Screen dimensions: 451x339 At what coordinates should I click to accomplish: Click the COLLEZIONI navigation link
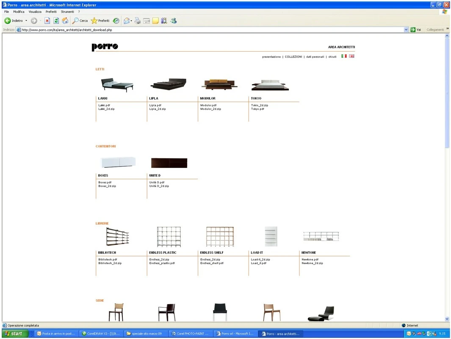point(293,56)
